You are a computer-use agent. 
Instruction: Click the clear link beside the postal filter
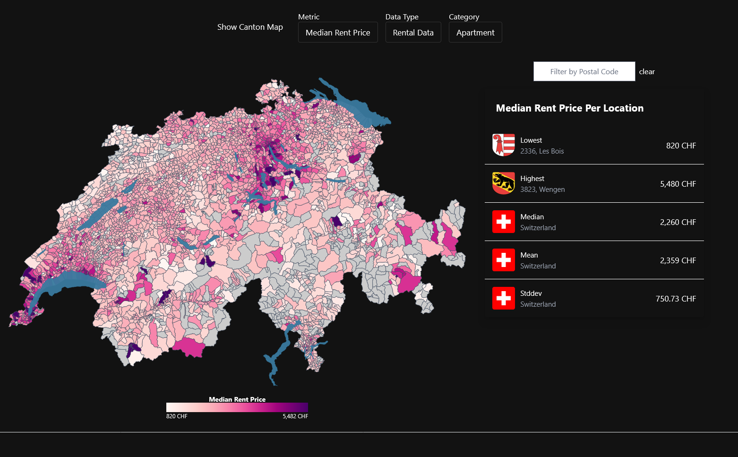pos(647,71)
